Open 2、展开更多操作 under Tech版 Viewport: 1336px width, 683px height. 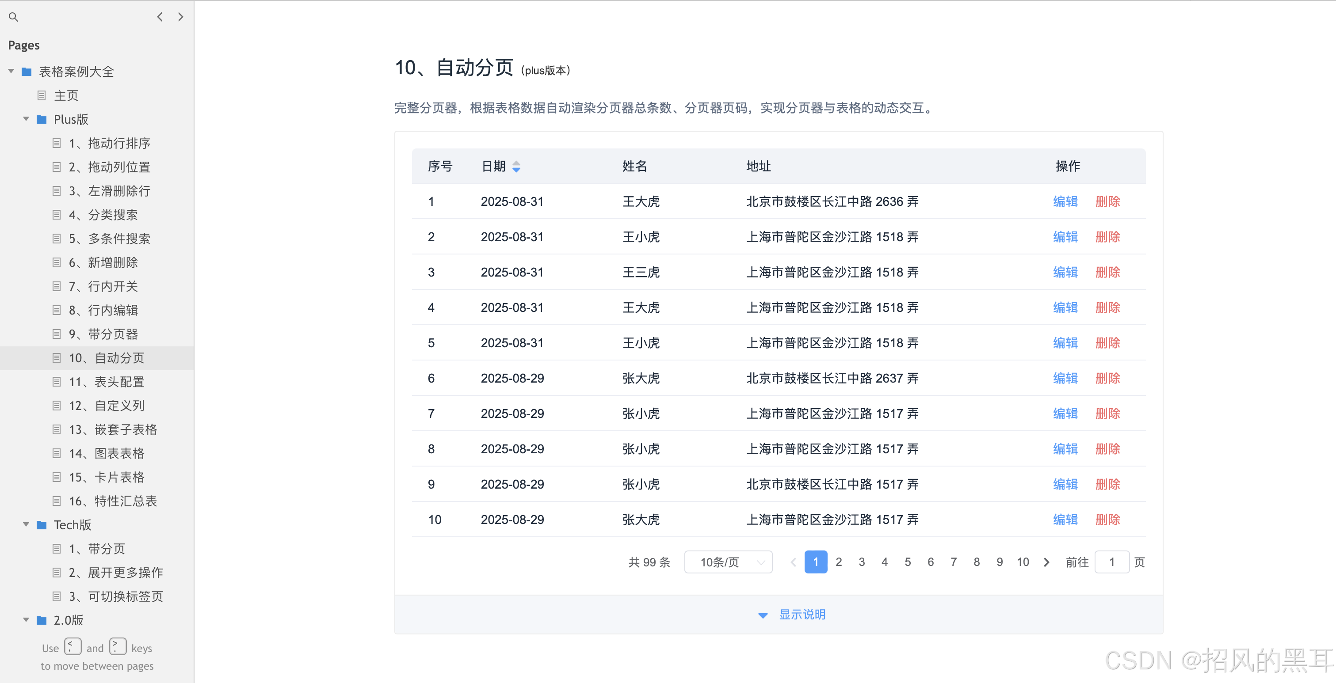pyautogui.click(x=116, y=573)
